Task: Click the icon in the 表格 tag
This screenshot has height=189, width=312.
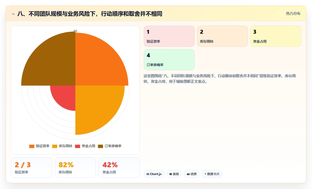Action: click(170, 174)
